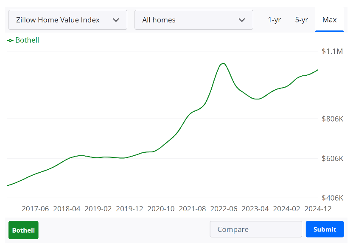Switch to the 5-yr time range
Viewport: 353px width, 248px height.
301,20
